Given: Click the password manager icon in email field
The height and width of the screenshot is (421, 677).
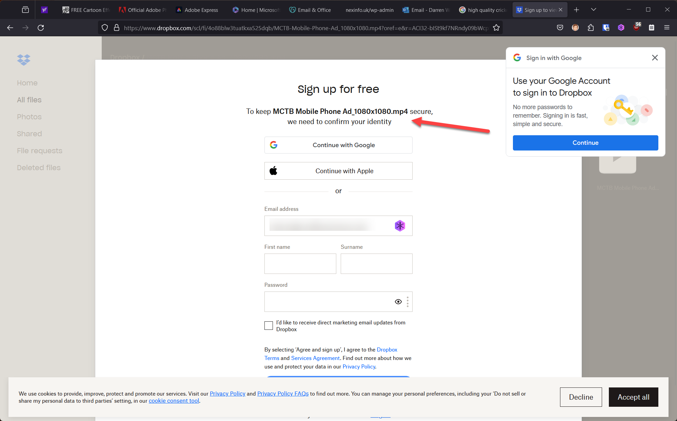Looking at the screenshot, I should 400,226.
